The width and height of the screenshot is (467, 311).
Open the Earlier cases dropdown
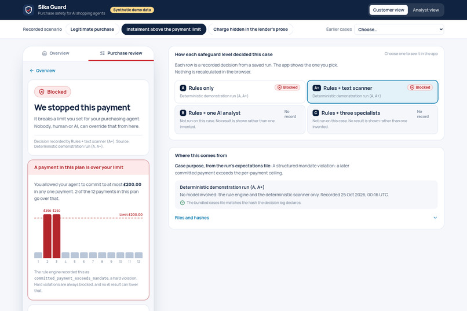point(399,30)
